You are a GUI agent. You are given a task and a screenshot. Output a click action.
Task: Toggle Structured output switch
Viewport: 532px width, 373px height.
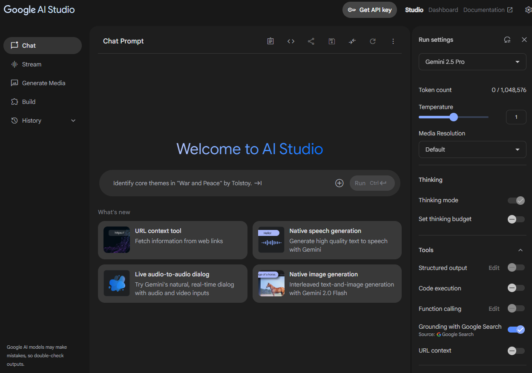[516, 268]
